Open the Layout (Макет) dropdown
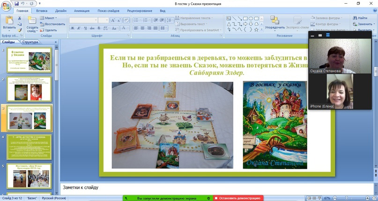The height and width of the screenshot is (201, 378). point(48,18)
